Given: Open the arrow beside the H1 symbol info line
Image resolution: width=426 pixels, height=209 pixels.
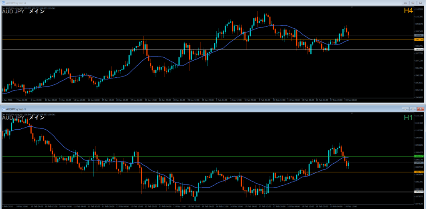Looking at the screenshot, I should click(x=3, y=114).
